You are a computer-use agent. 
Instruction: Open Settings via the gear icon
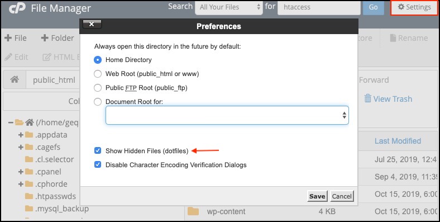pos(401,7)
